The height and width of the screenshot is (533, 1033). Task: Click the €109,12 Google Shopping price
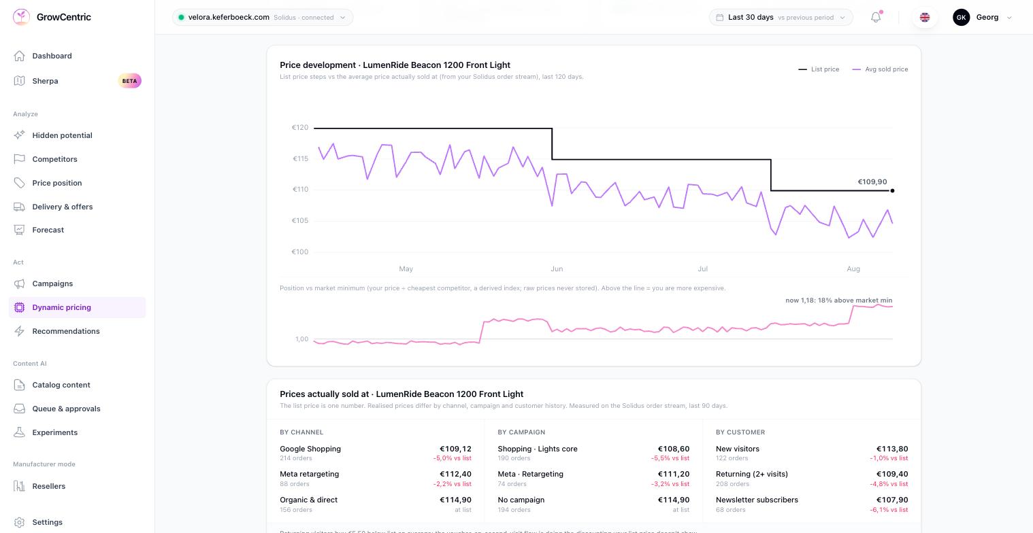455,449
